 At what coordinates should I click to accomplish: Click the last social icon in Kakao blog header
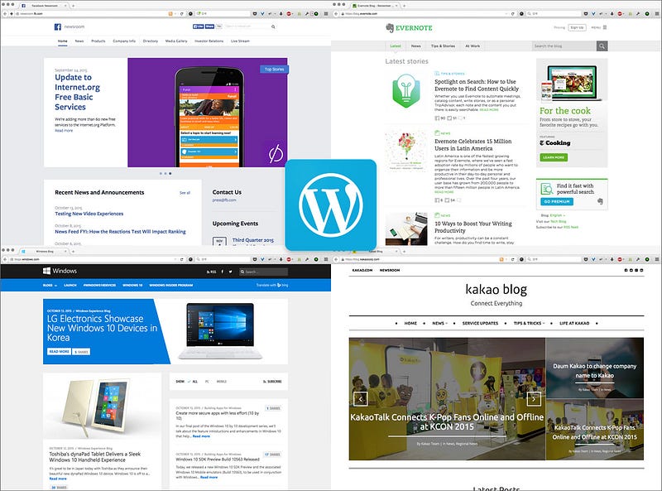pos(641,270)
